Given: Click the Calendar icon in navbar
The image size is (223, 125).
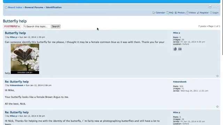Looking at the screenshot, I should click(x=153, y=13).
